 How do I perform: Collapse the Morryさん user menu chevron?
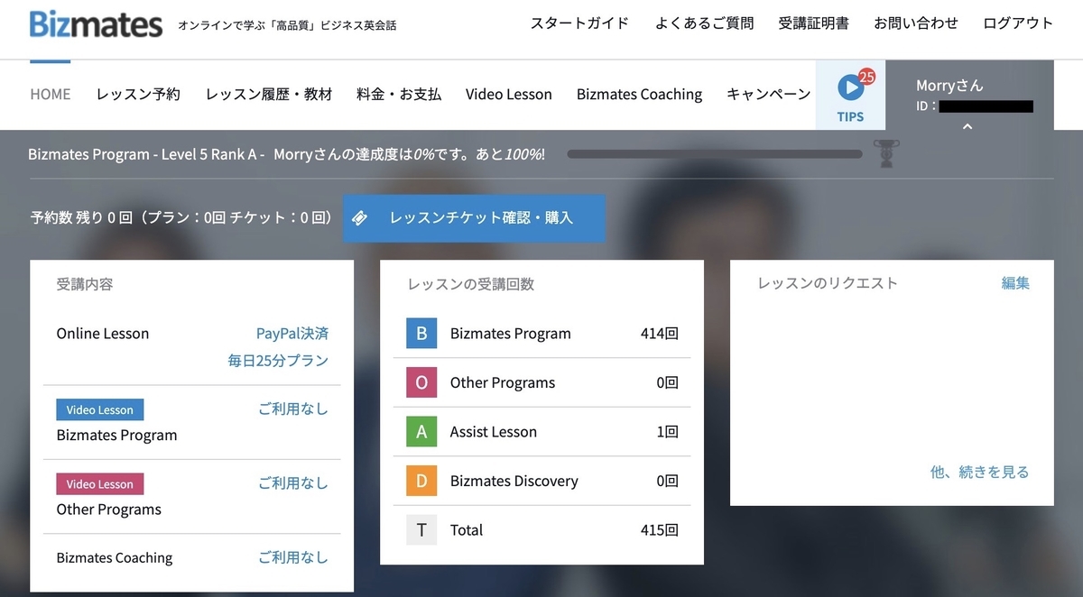967,126
